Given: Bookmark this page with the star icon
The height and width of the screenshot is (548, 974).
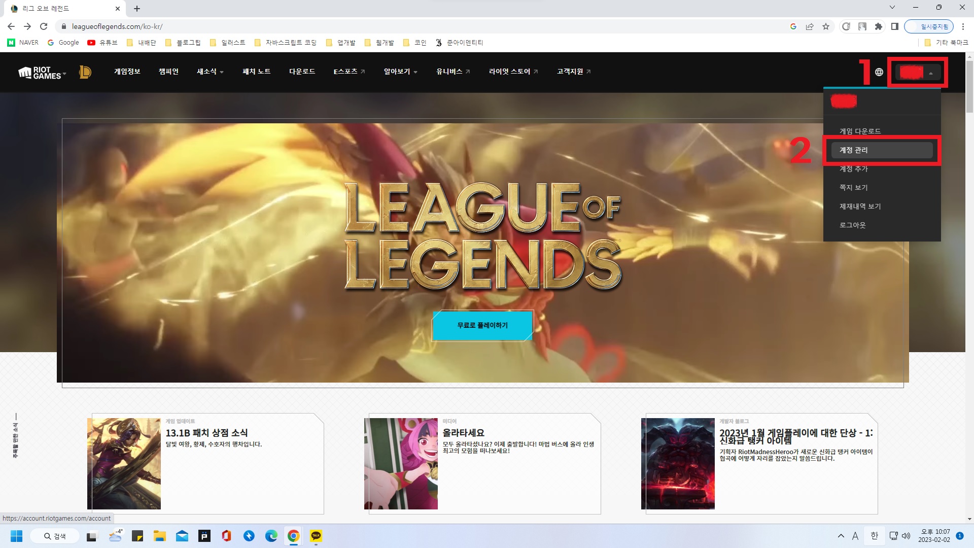Looking at the screenshot, I should pyautogui.click(x=826, y=26).
